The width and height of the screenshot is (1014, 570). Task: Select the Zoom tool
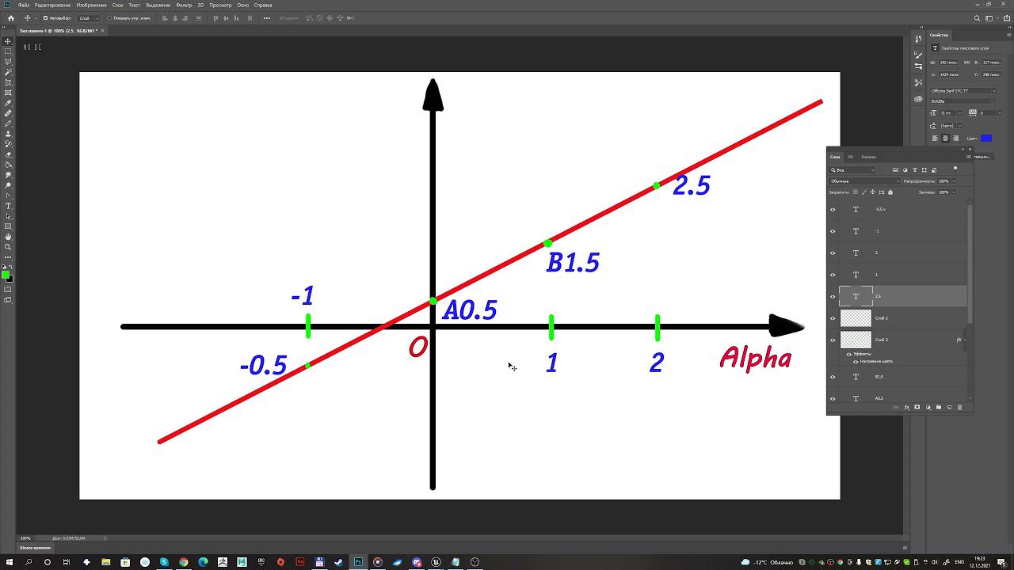(8, 247)
